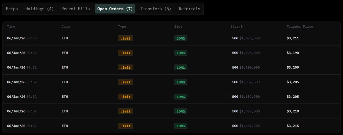Click the Coin column header

[x=66, y=26]
